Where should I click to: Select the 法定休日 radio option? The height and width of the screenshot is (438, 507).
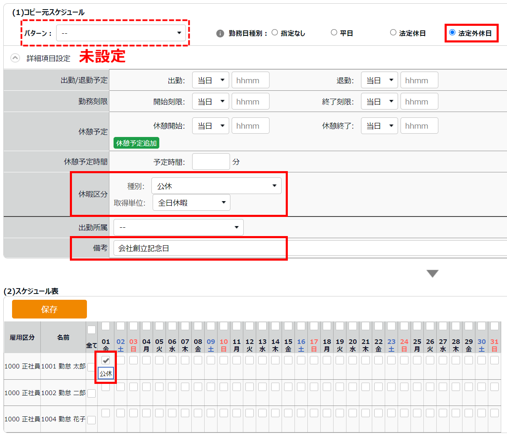pyautogui.click(x=393, y=32)
